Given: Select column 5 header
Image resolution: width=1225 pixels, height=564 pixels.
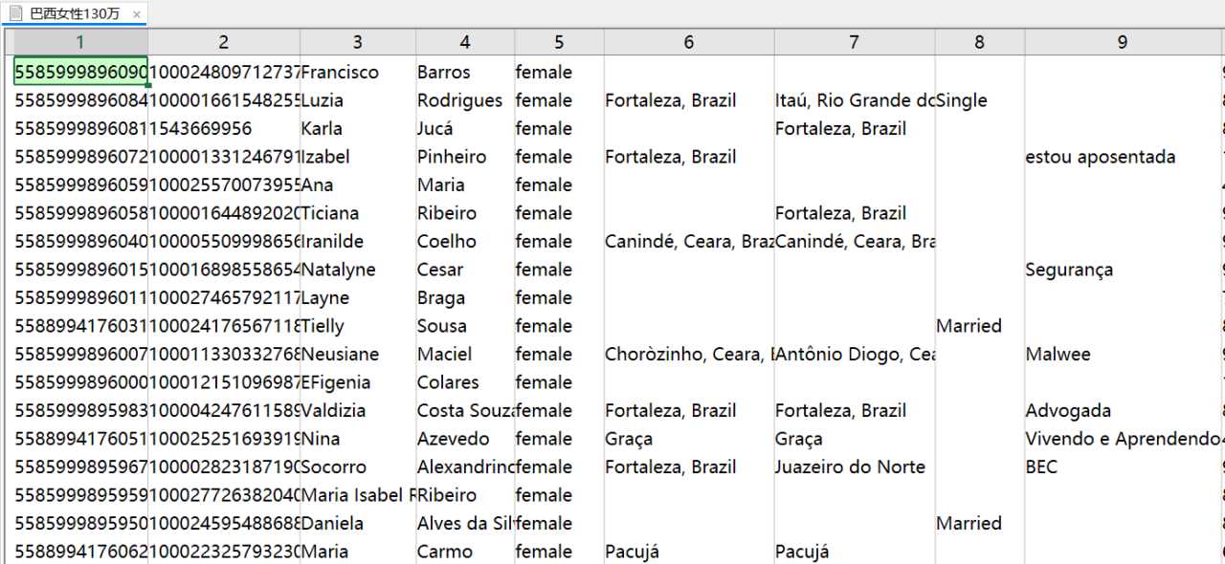Looking at the screenshot, I should point(559,42).
